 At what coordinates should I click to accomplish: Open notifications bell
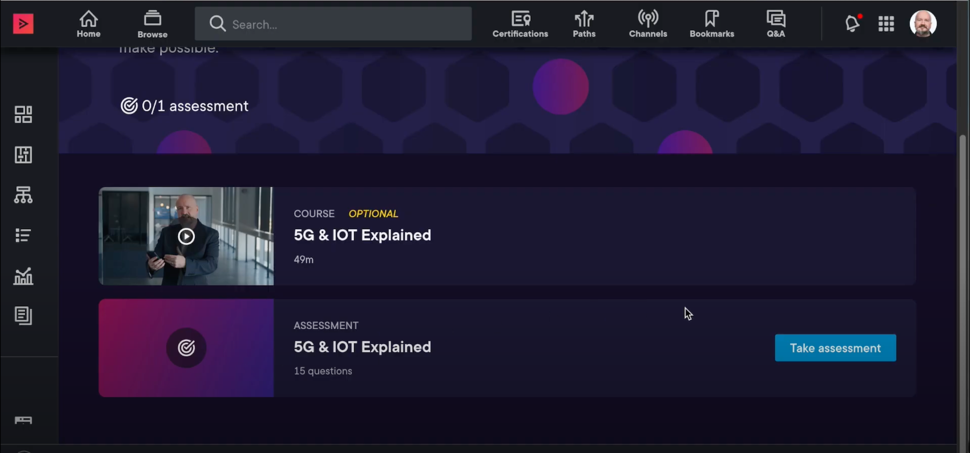[x=853, y=24]
